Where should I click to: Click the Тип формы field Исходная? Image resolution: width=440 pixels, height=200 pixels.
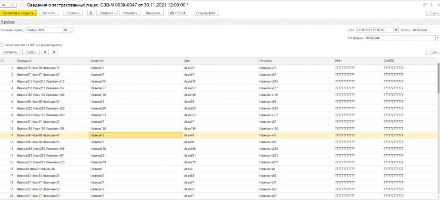[x=400, y=38]
